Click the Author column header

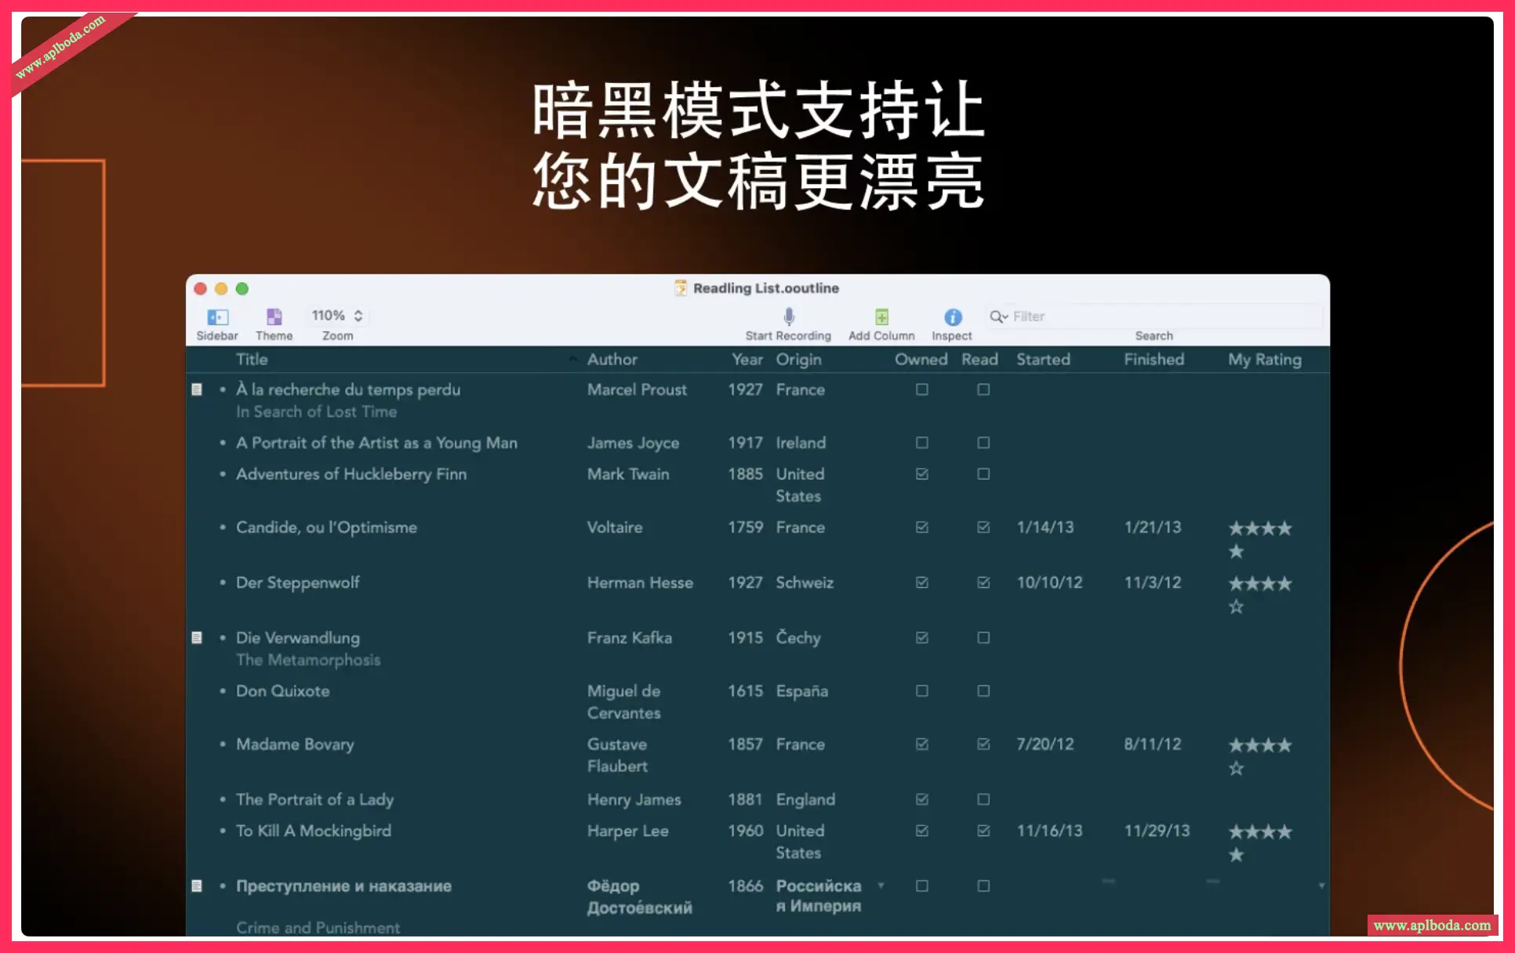pos(612,360)
